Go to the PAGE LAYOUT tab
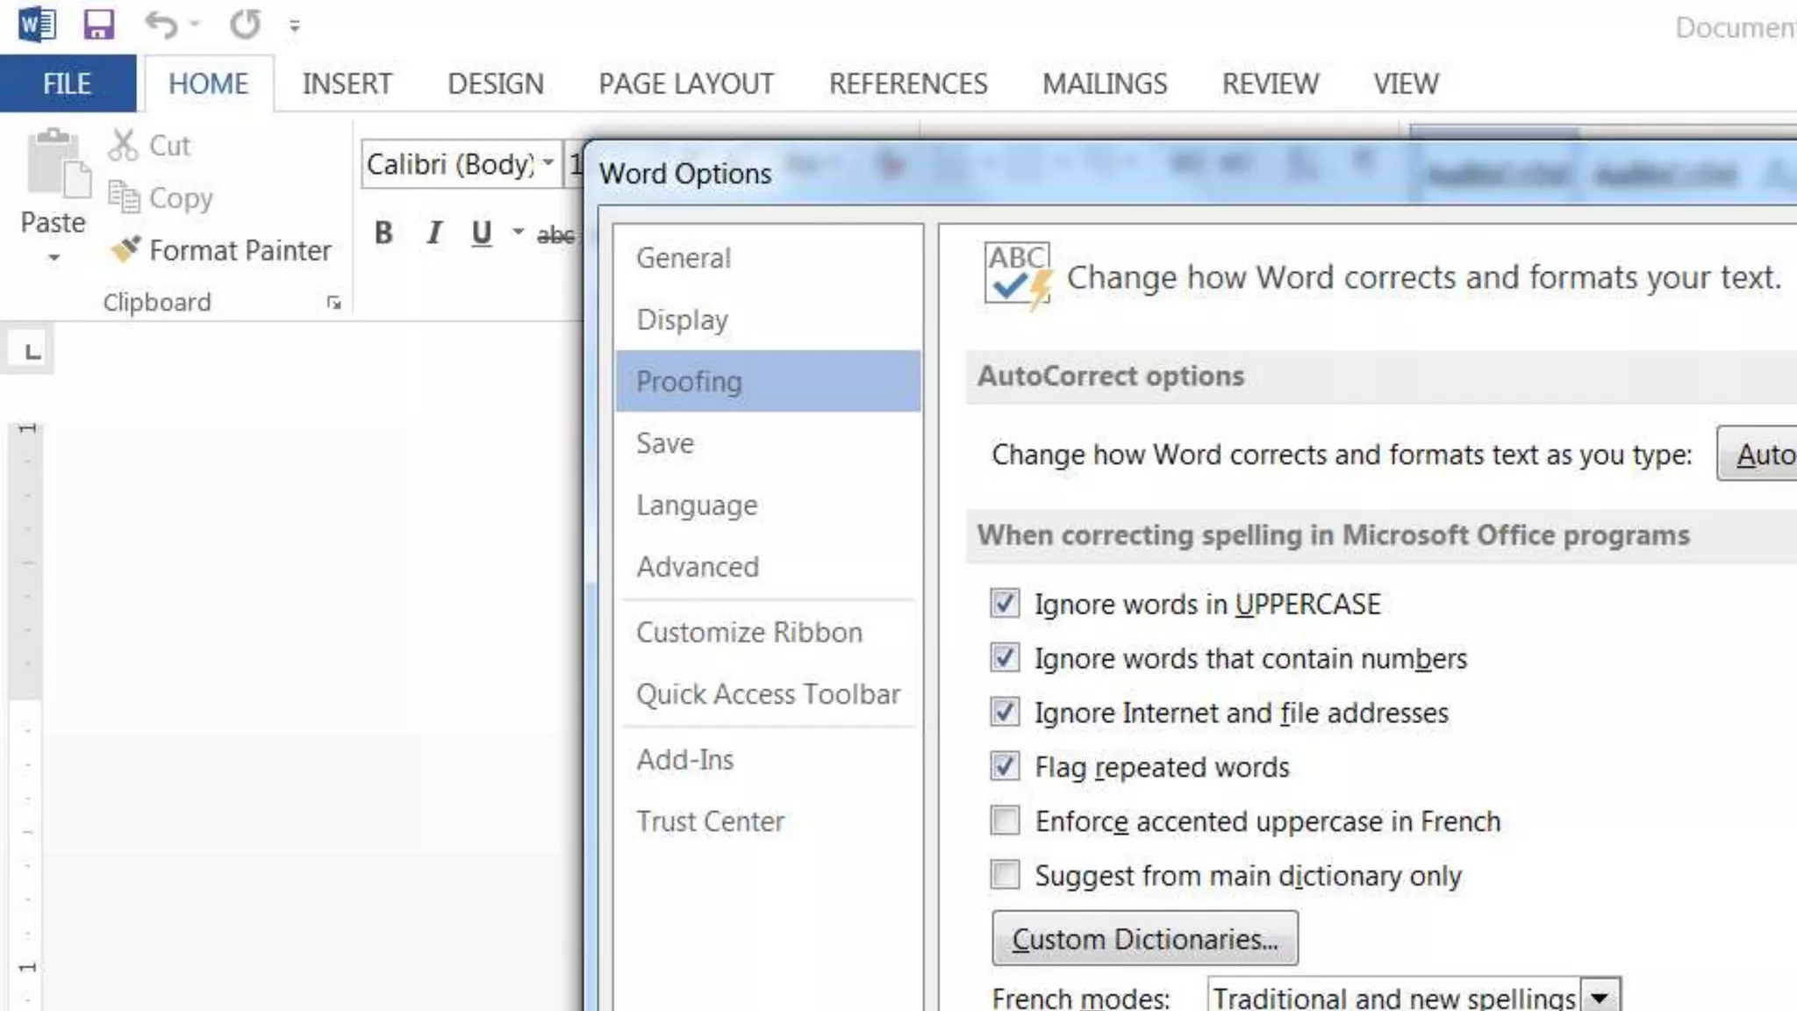Image resolution: width=1797 pixels, height=1011 pixels. tap(686, 83)
